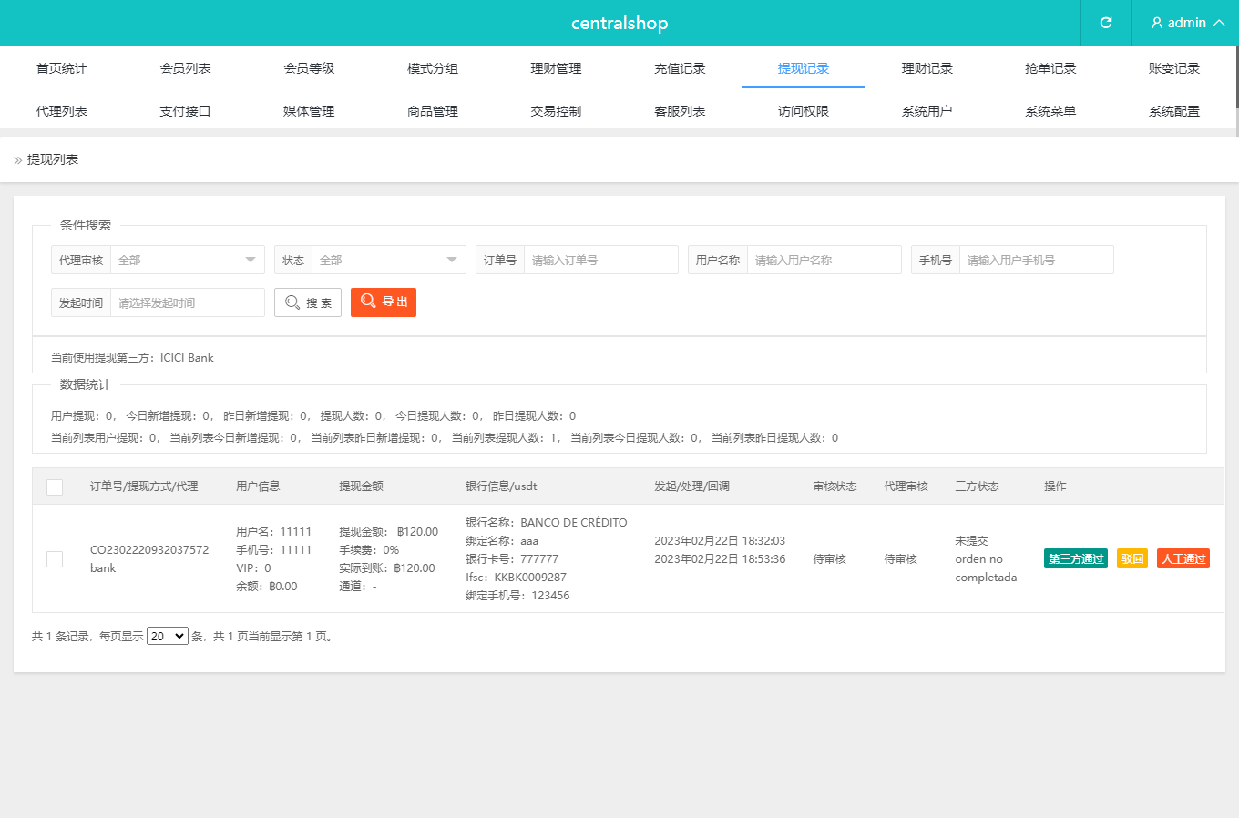Open the 会员列表 menu item
1239x818 pixels.
[x=186, y=68]
